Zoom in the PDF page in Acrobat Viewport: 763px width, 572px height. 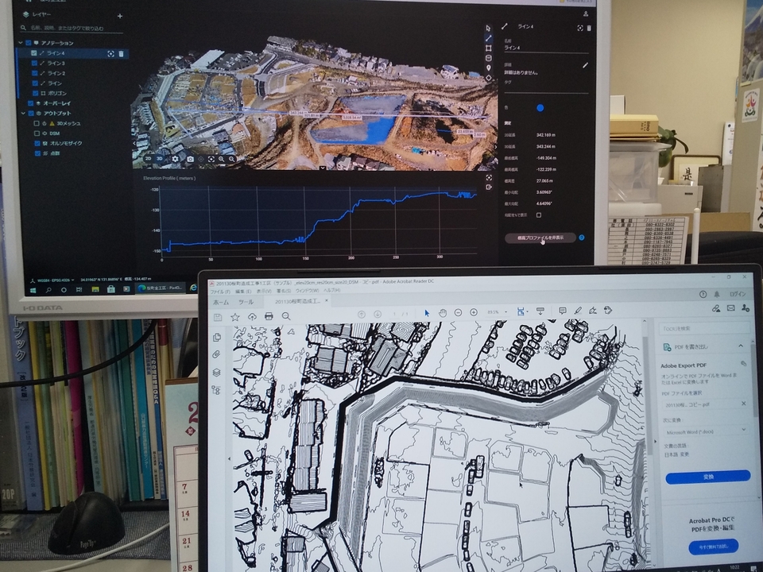coord(474,312)
